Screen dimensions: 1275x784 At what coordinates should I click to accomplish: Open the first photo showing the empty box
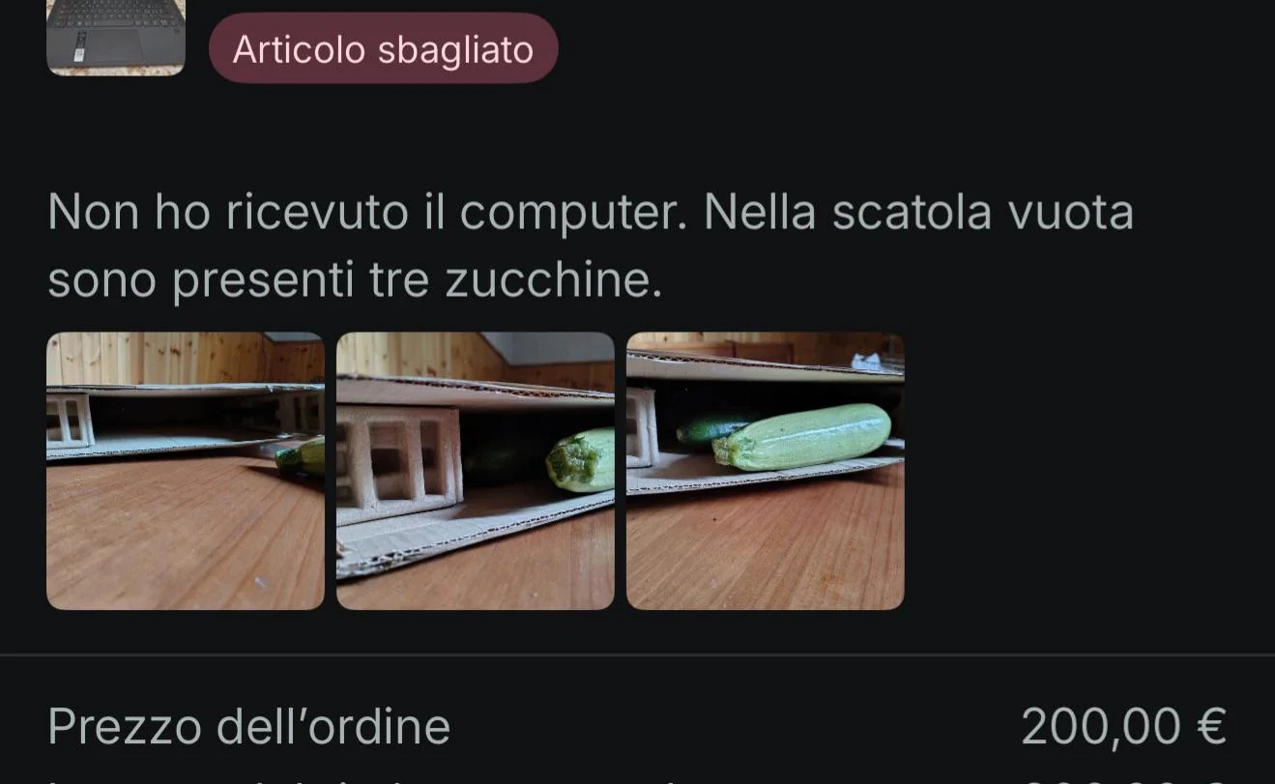tap(186, 471)
